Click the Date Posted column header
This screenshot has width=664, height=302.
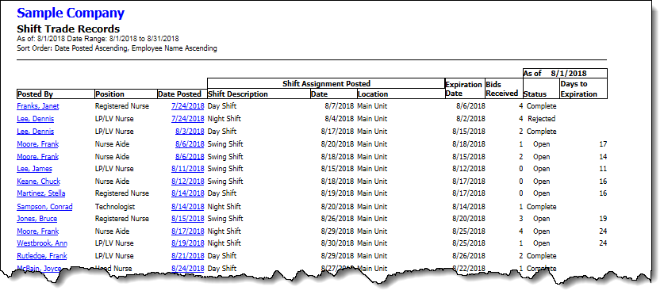click(182, 94)
